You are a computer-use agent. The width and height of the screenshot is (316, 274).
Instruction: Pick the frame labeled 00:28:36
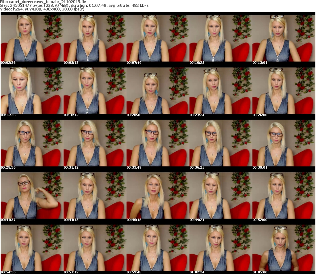32,143
